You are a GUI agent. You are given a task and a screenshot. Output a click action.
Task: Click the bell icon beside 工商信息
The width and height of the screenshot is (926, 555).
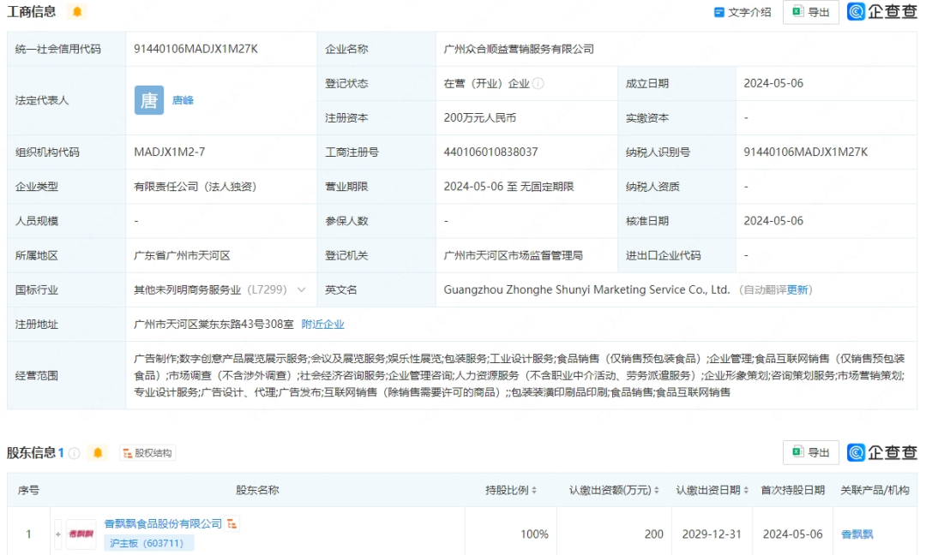click(x=77, y=12)
